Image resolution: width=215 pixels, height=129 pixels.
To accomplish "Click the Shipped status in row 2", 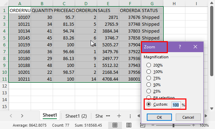I will point(152,17).
